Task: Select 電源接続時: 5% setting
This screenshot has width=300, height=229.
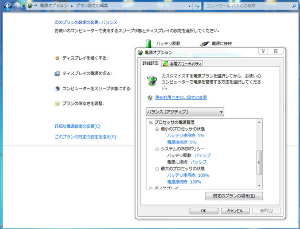Action: click(x=182, y=142)
